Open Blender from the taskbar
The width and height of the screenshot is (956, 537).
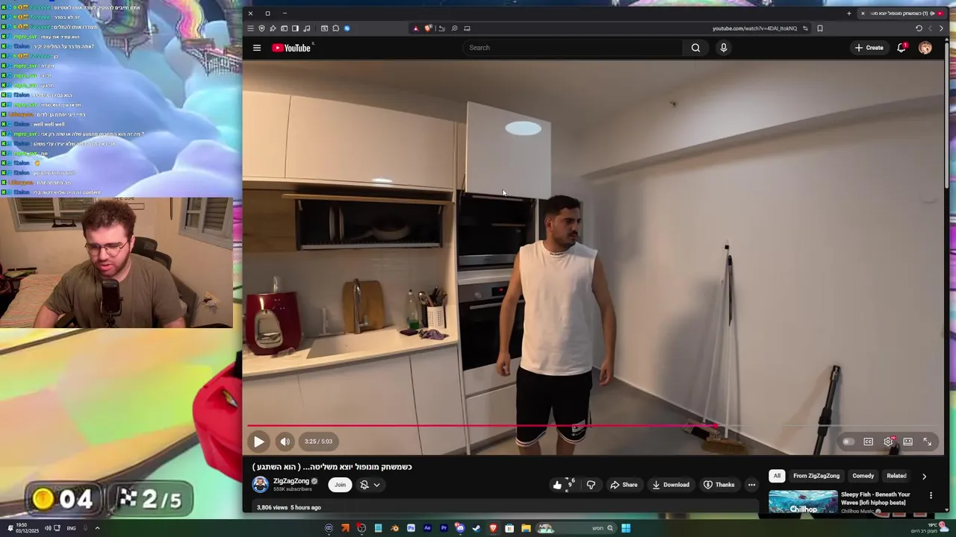click(394, 528)
